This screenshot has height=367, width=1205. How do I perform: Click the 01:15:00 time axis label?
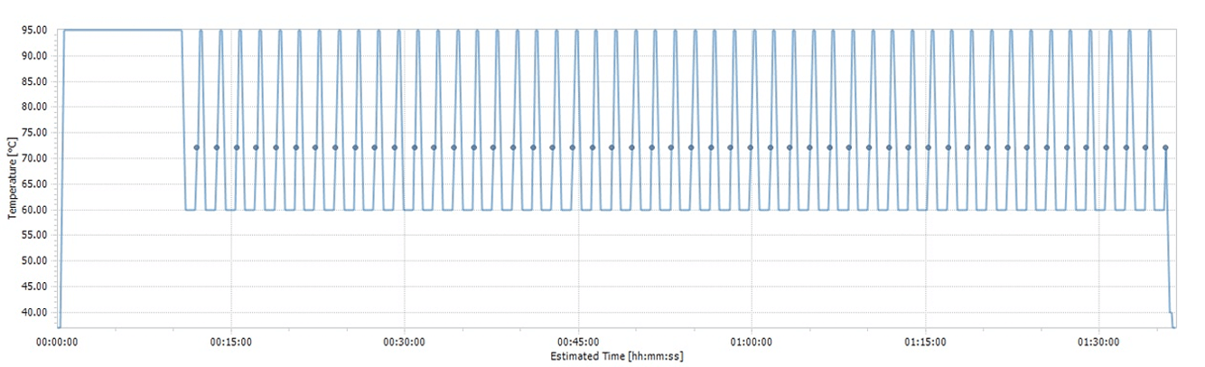pos(925,343)
